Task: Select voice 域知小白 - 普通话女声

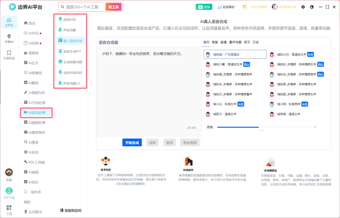Action: tap(292, 55)
